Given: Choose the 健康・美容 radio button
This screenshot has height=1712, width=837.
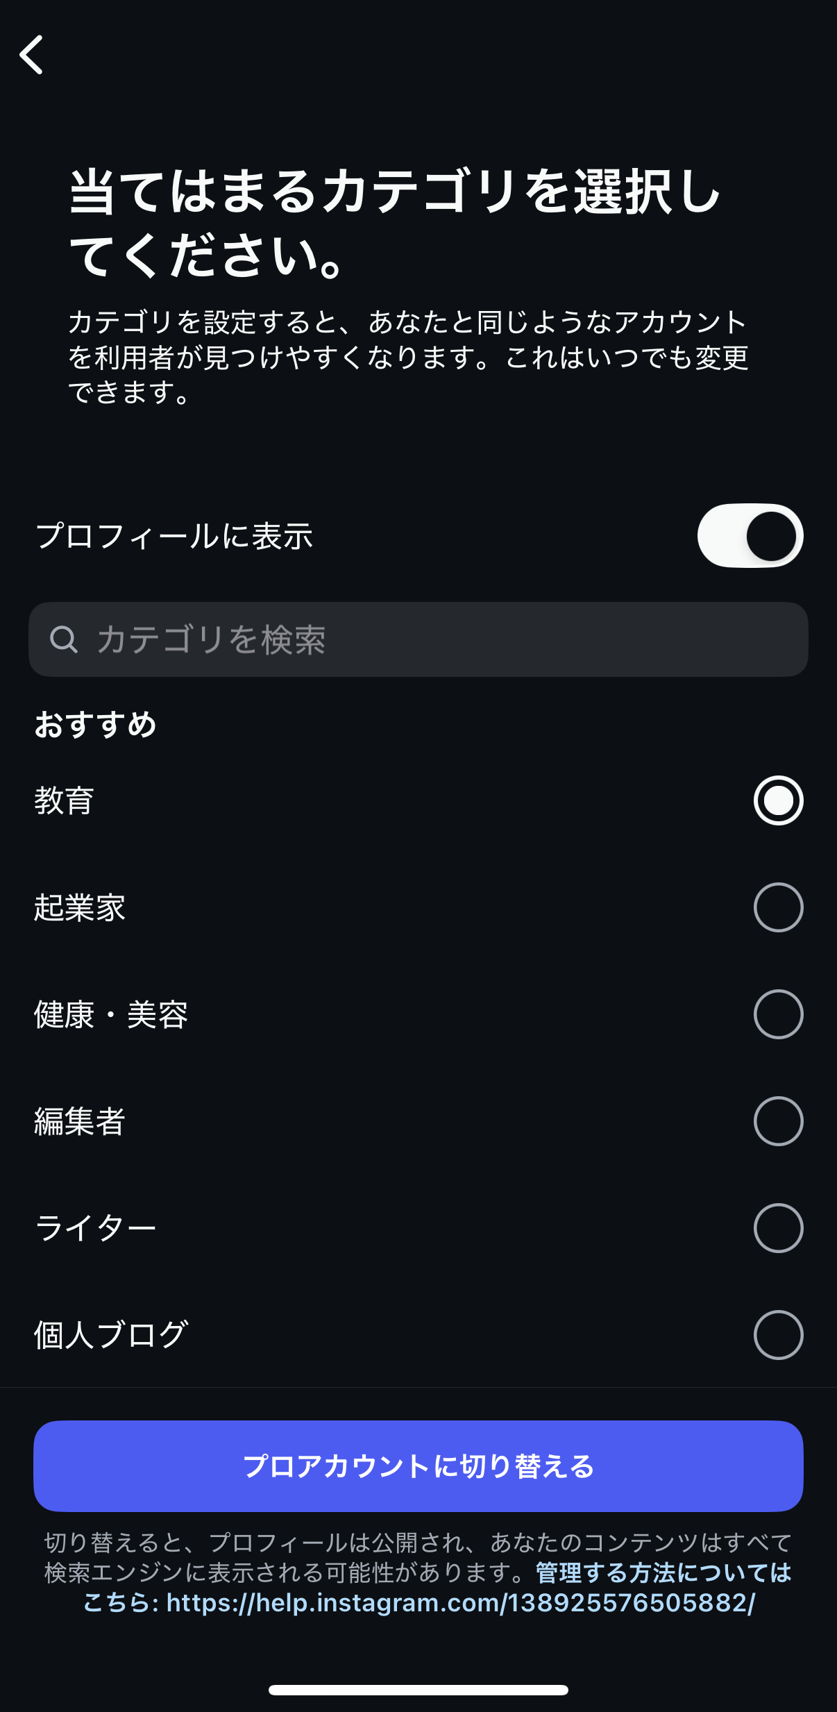Looking at the screenshot, I should tap(778, 1014).
